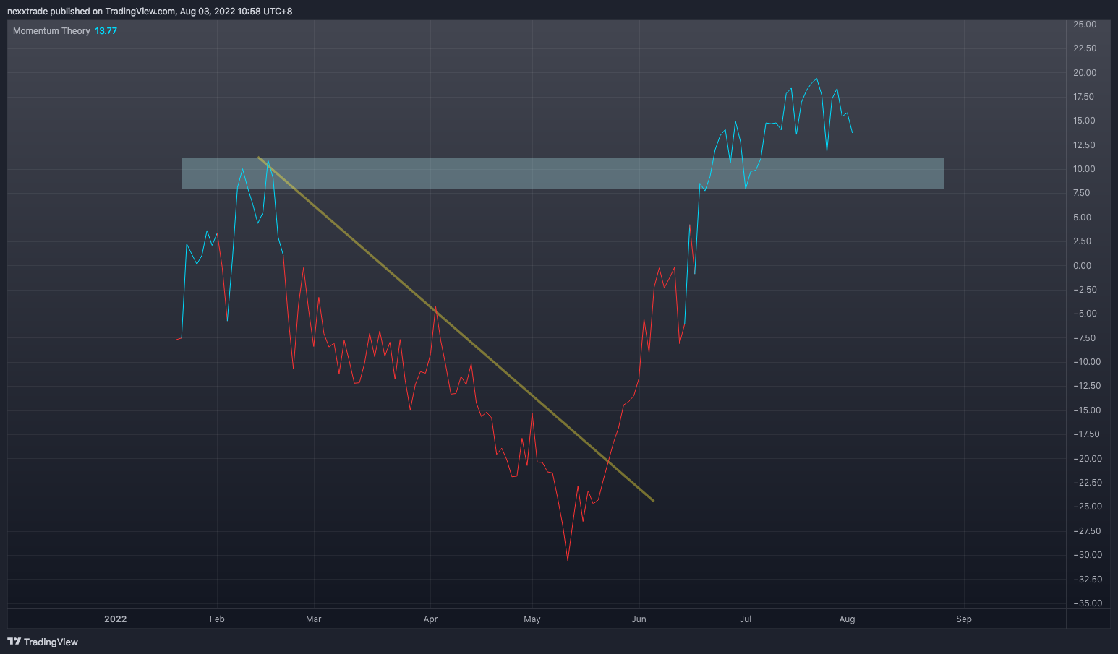Click the Sep label on time axis
This screenshot has height=654, width=1118.
964,619
